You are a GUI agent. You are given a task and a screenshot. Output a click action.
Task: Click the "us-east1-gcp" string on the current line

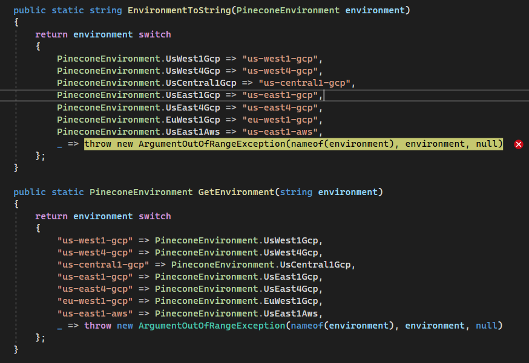[280, 95]
